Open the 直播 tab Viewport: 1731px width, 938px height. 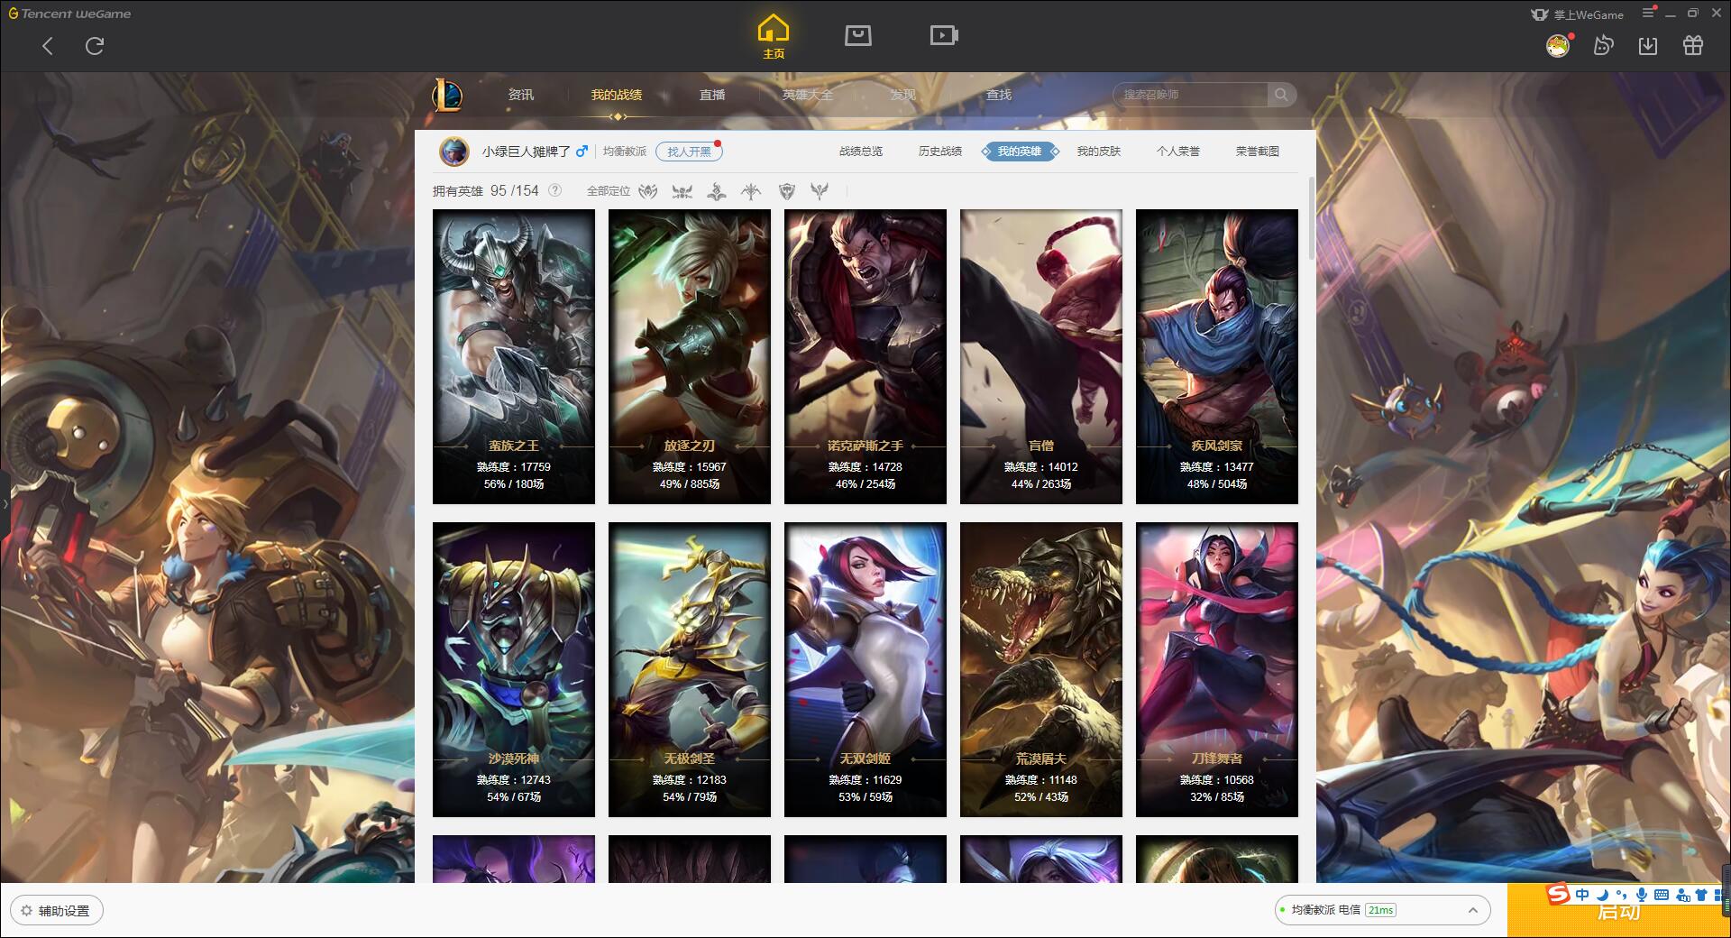coord(712,95)
